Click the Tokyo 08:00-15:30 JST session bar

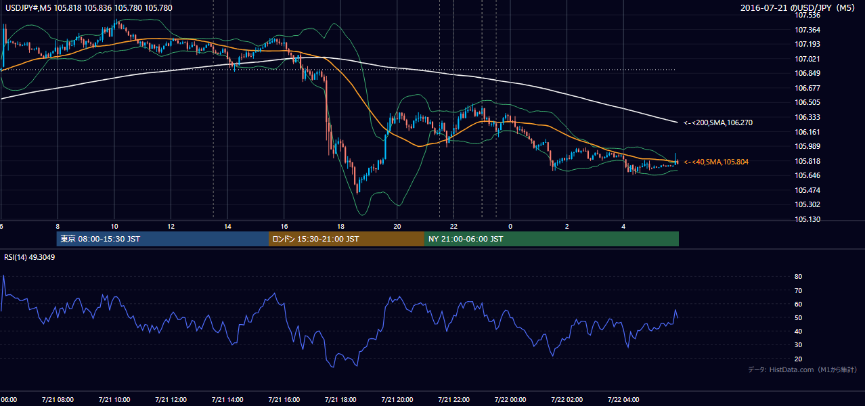pos(162,239)
